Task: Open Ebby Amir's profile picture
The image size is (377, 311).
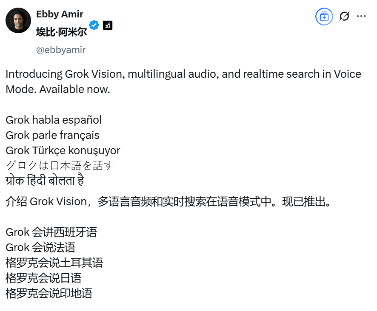Action: (18, 20)
